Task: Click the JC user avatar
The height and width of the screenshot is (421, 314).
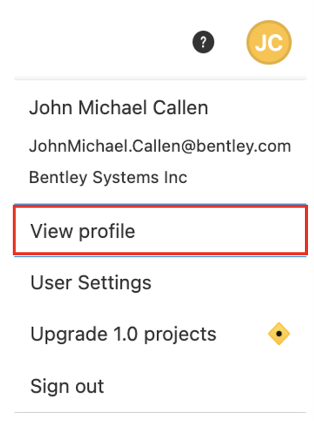Action: 269,43
